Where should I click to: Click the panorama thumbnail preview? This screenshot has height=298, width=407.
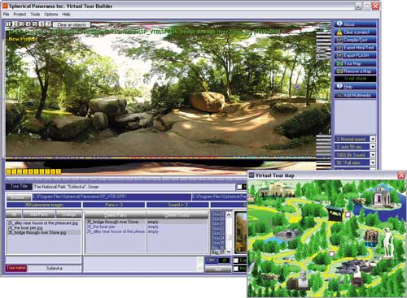pos(240,232)
